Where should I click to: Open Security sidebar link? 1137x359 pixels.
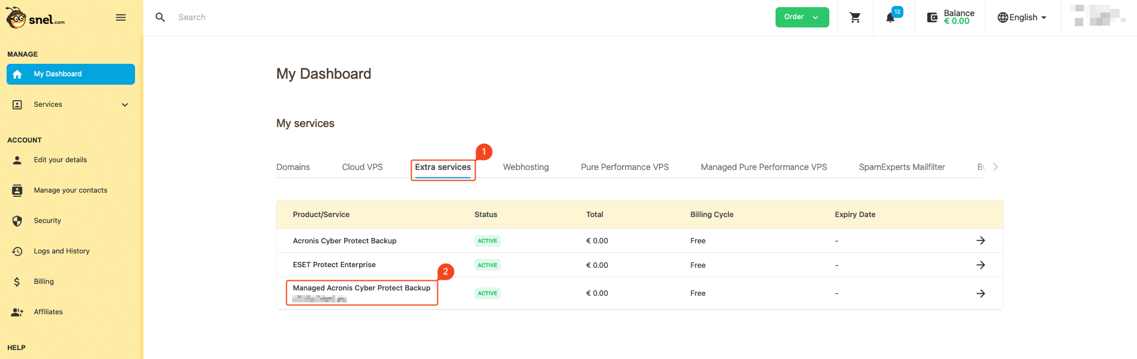(x=47, y=221)
